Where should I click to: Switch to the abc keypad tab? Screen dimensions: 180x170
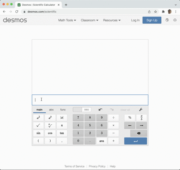coord(51,110)
